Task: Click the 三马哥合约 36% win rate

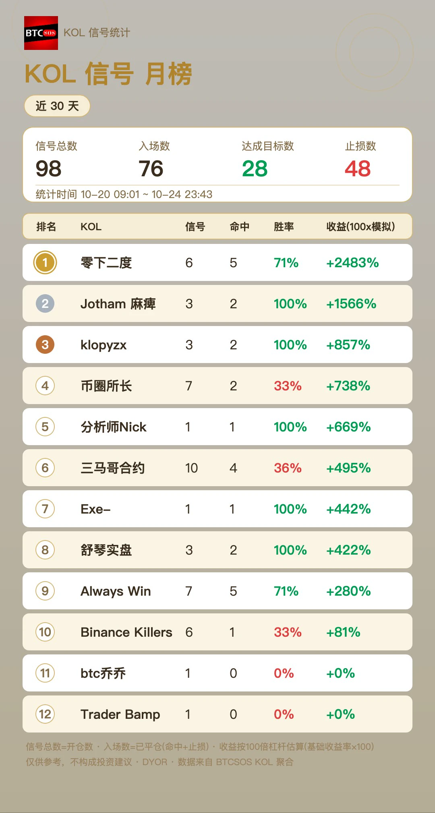Action: pyautogui.click(x=288, y=468)
